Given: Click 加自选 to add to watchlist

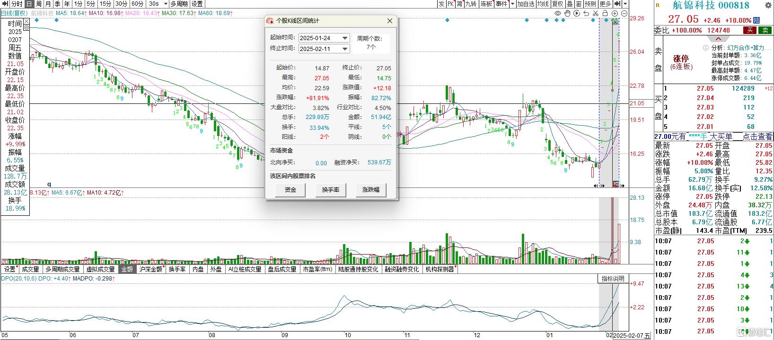Looking at the screenshot, I should [x=526, y=4].
